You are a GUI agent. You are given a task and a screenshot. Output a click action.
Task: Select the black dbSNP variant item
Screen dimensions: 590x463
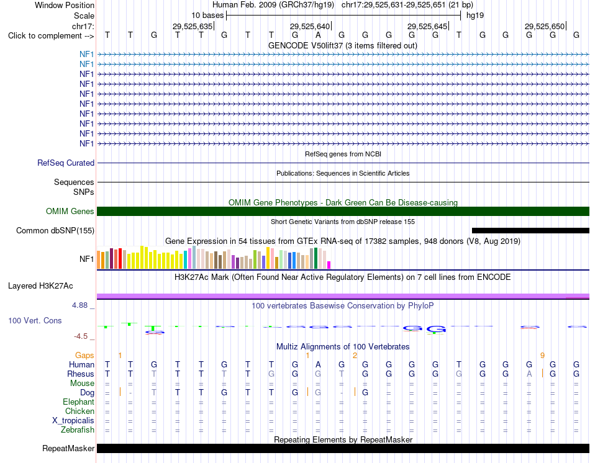[530, 230]
